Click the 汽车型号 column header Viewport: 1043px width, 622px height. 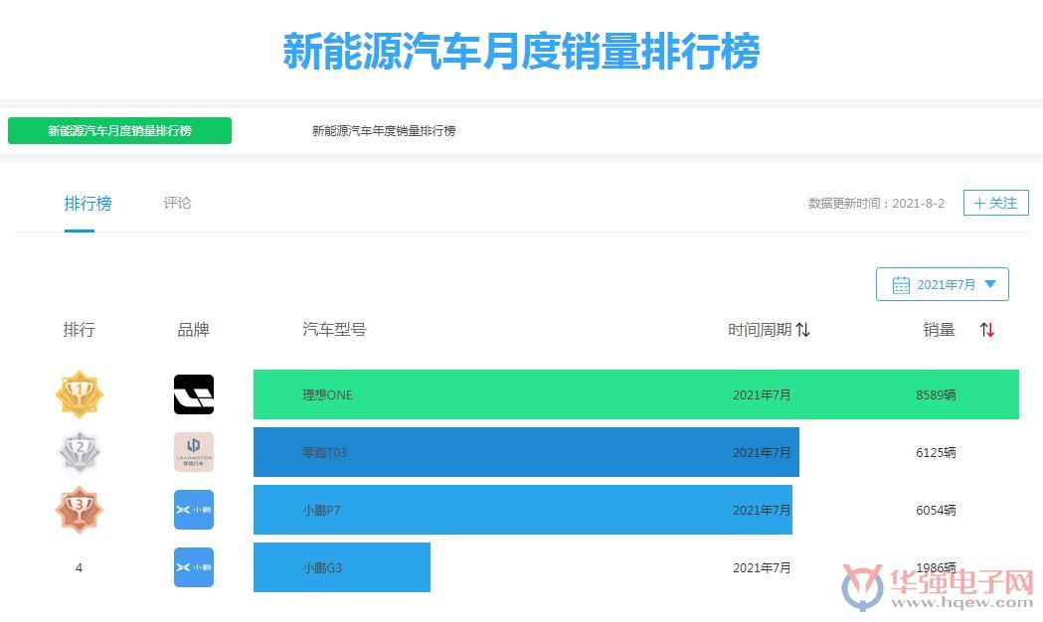pos(335,330)
